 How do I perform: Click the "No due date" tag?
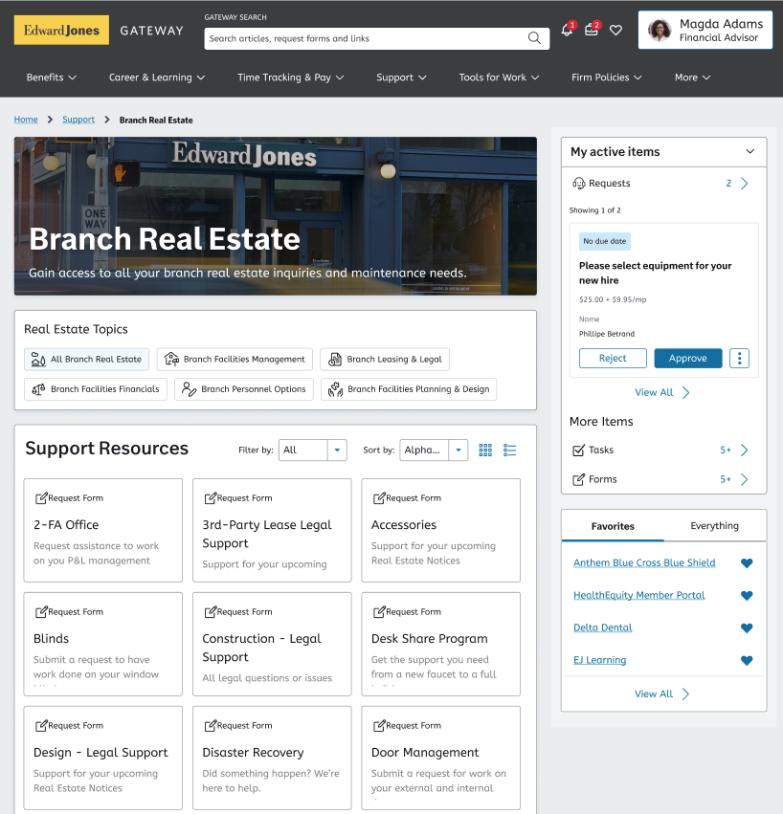tap(605, 241)
